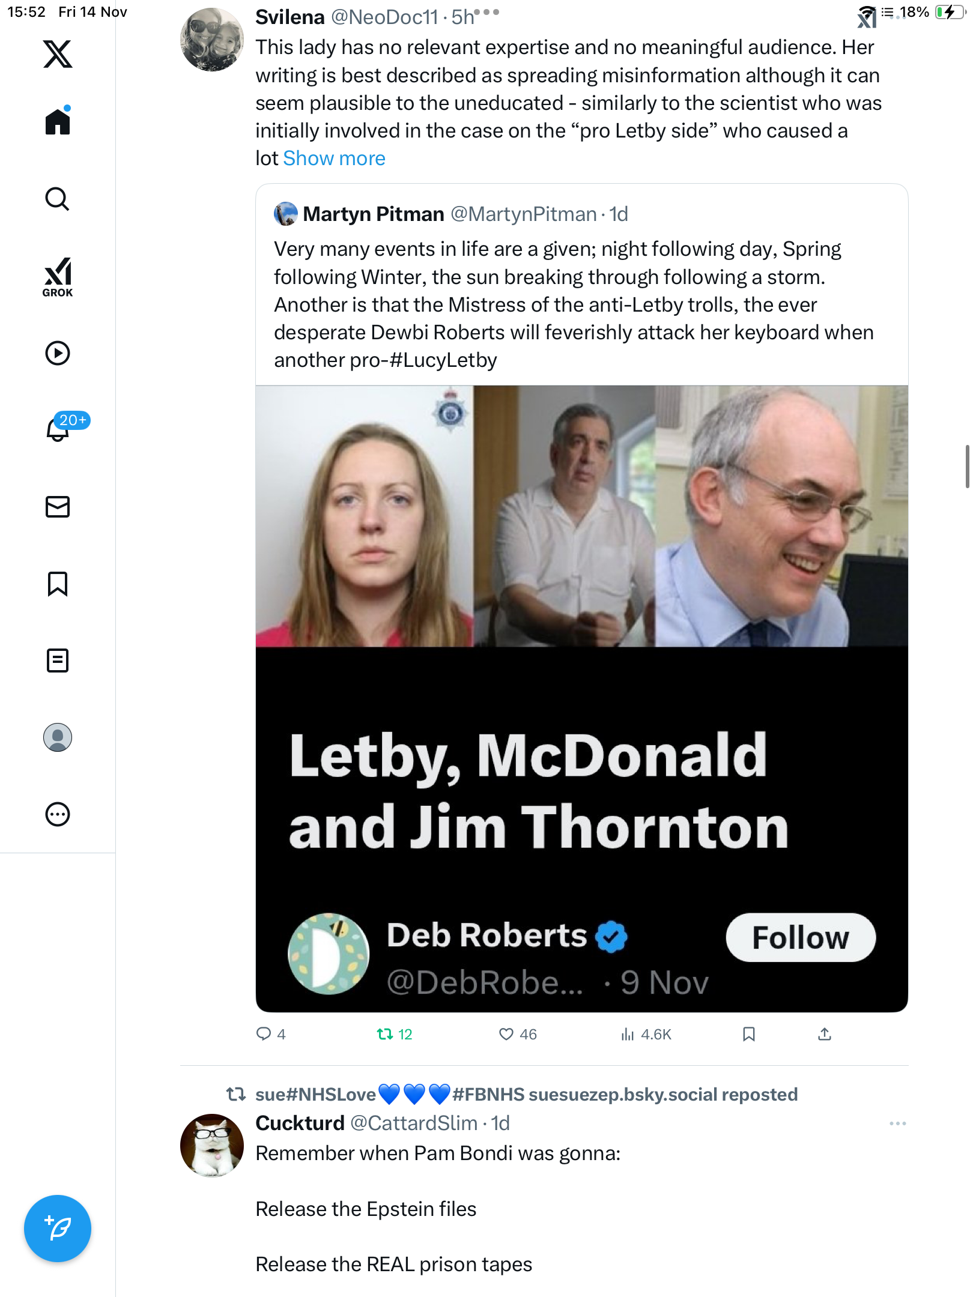Screen dimensions: 973x1297
Task: Share Svilena's post
Action: [825, 1034]
